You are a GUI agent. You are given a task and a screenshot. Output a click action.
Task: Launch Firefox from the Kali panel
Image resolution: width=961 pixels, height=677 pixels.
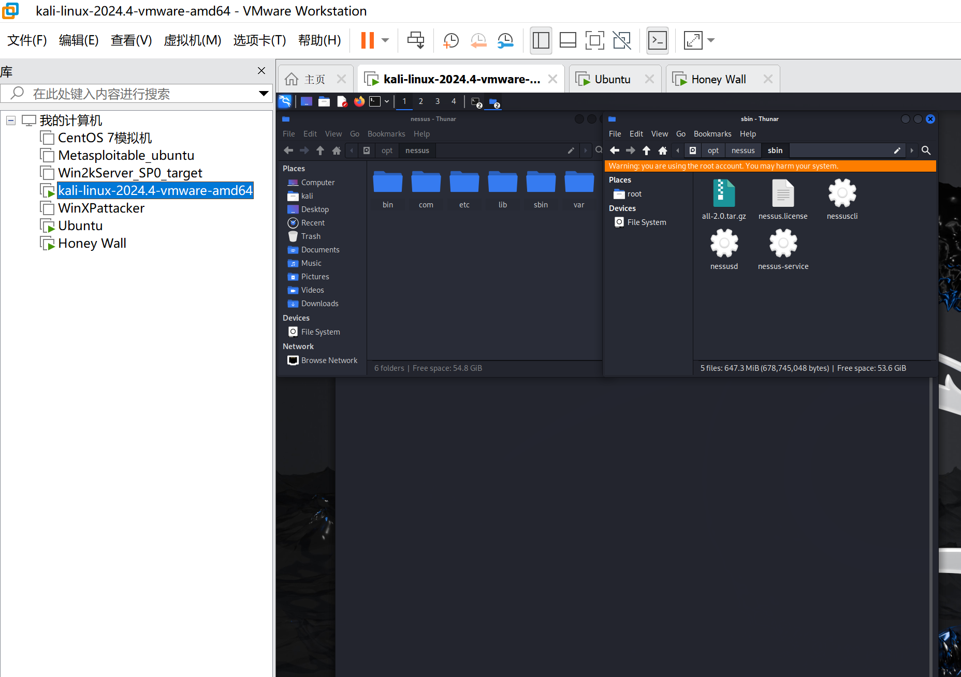point(359,101)
